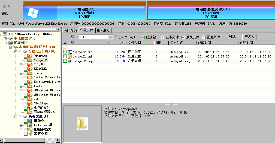Select the Internet类 category icon in tree
Viewport: 275px width, 144px height.
pyautogui.click(x=31, y=125)
